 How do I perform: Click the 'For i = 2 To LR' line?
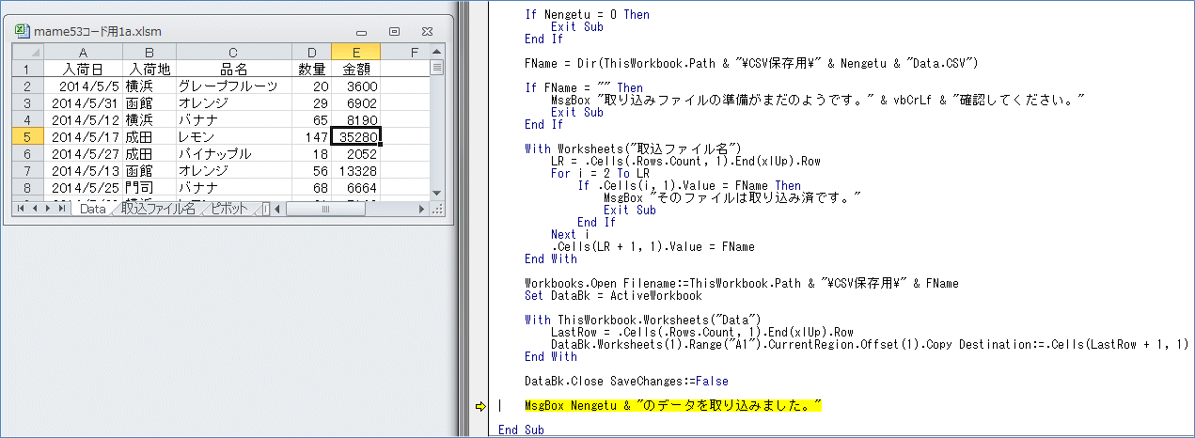[x=600, y=174]
